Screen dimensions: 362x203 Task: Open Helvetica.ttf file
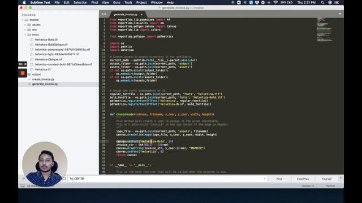point(43,69)
